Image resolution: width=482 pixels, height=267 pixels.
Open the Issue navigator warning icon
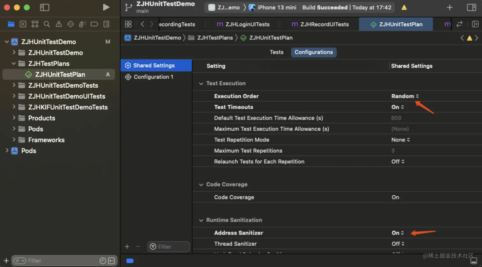[59, 24]
